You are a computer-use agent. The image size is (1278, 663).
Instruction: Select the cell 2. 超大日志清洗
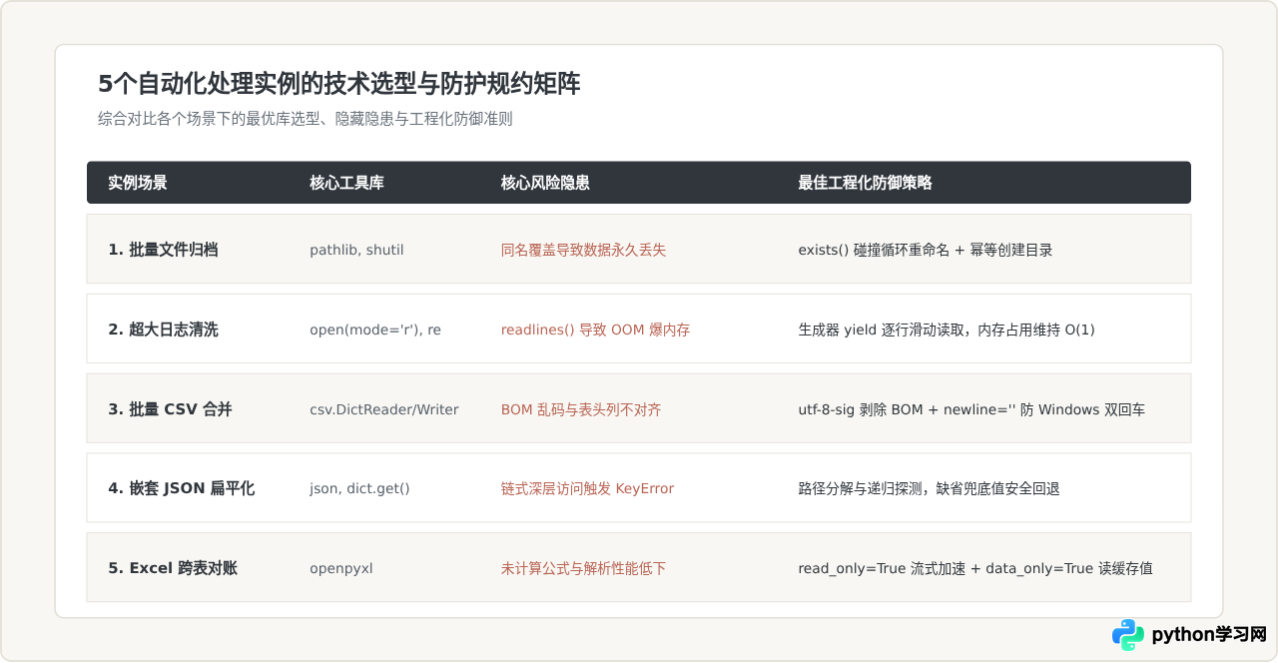coord(164,330)
